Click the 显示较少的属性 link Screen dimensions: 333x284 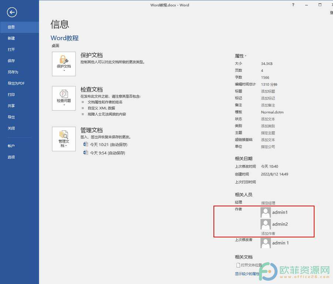pos(247,274)
